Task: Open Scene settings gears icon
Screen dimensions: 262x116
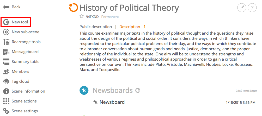Action: coord(6,111)
